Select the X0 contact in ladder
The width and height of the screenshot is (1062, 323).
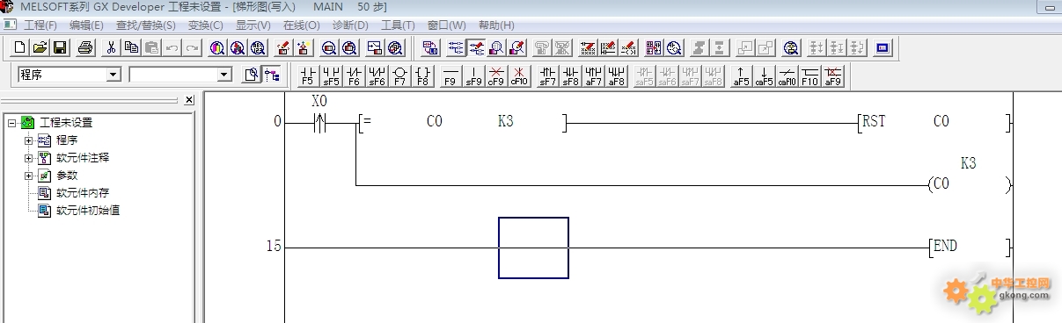(x=320, y=122)
